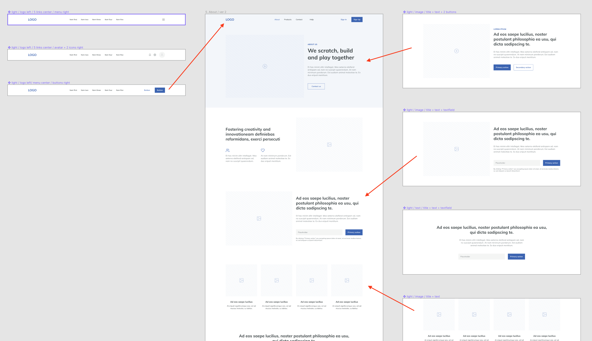Click component icon before 'menu right' frame label
Viewport: 592px width, 341px height.
click(x=9, y=12)
